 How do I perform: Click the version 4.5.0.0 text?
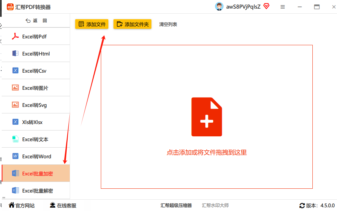click(x=327, y=206)
